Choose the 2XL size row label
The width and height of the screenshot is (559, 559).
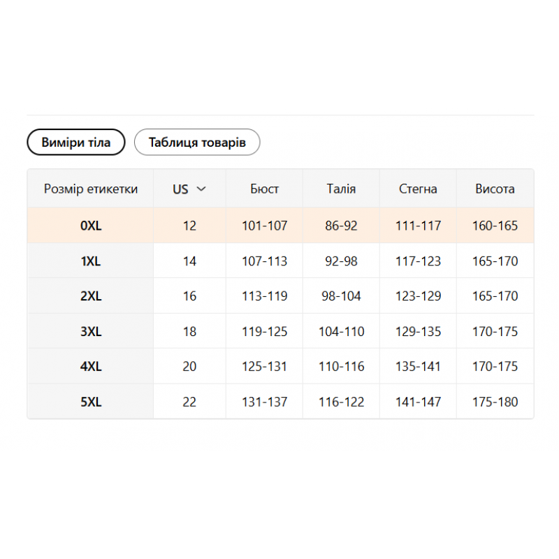[x=91, y=296]
